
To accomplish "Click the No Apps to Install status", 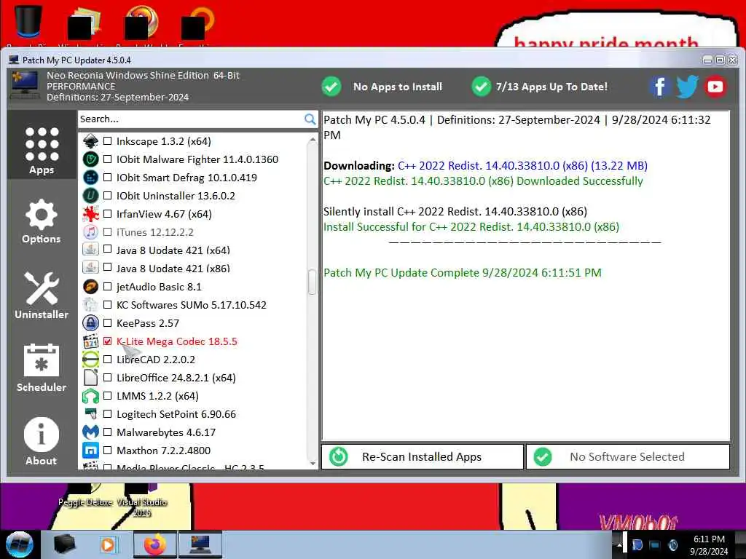I will coord(382,87).
